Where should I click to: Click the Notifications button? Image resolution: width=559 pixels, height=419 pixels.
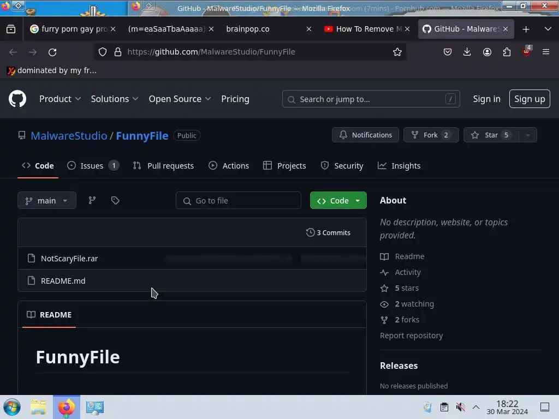coord(365,135)
